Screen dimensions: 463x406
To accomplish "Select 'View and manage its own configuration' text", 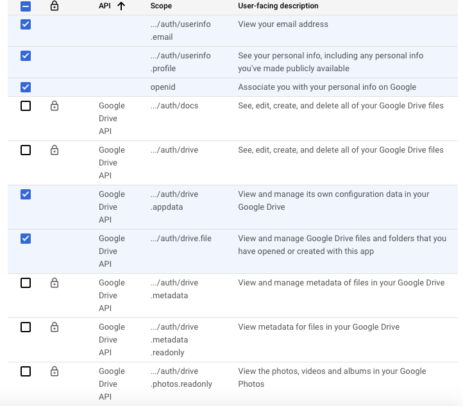I will (x=333, y=201).
